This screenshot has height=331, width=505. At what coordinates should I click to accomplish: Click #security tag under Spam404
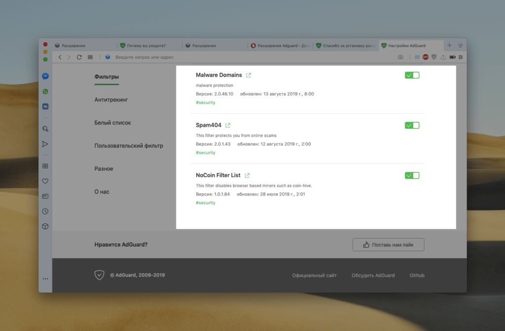206,153
